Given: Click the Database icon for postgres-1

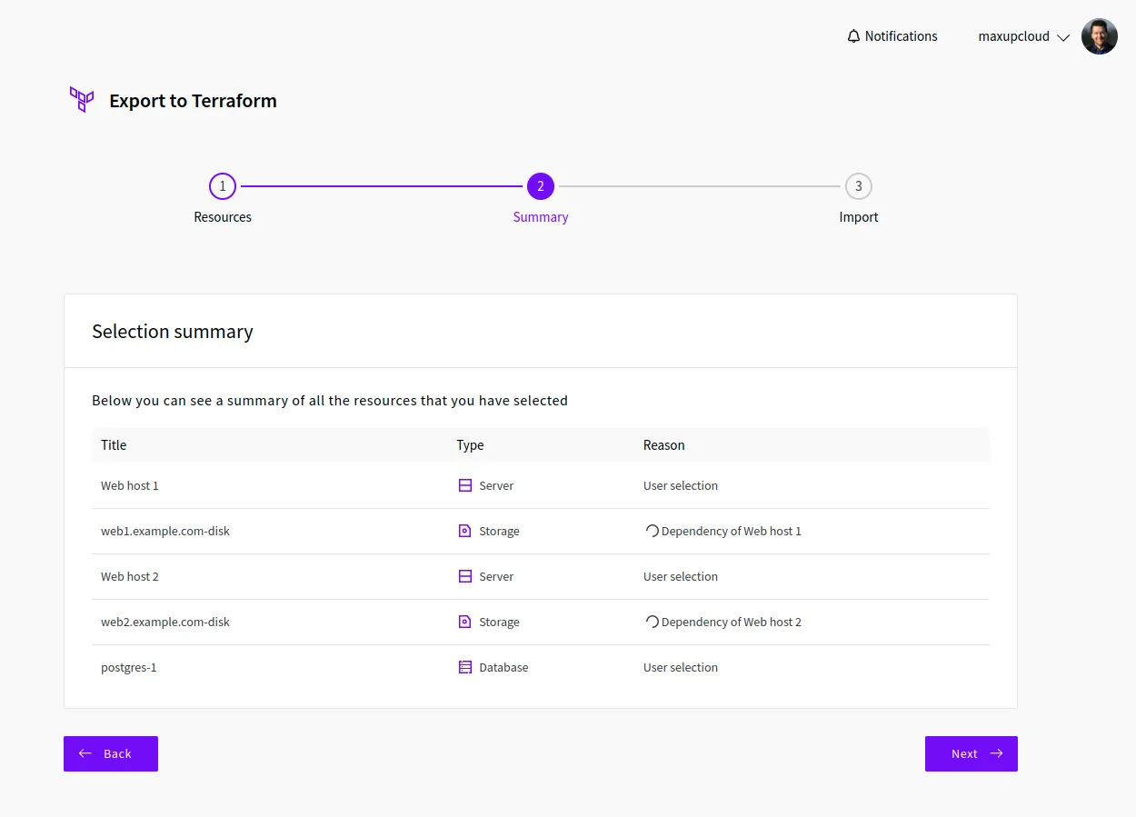Looking at the screenshot, I should (x=464, y=668).
